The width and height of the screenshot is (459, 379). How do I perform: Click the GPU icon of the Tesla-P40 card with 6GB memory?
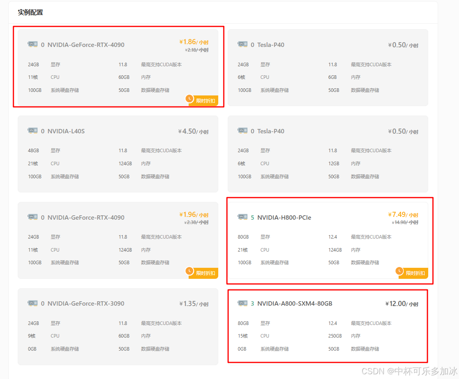(243, 45)
